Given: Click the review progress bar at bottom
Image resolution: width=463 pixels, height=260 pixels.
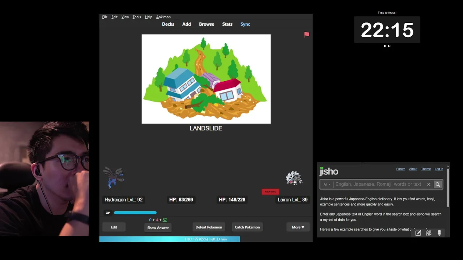Looking at the screenshot, I should tap(206, 239).
